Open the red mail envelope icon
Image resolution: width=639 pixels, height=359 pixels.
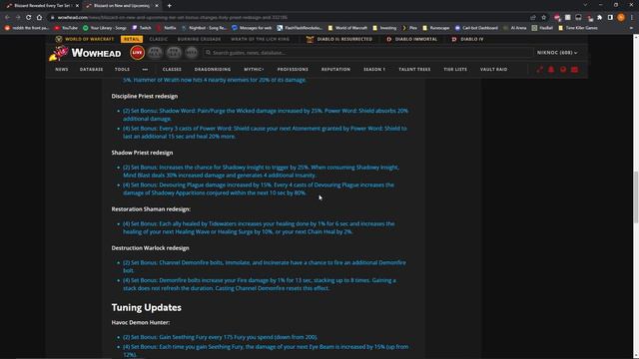click(575, 70)
